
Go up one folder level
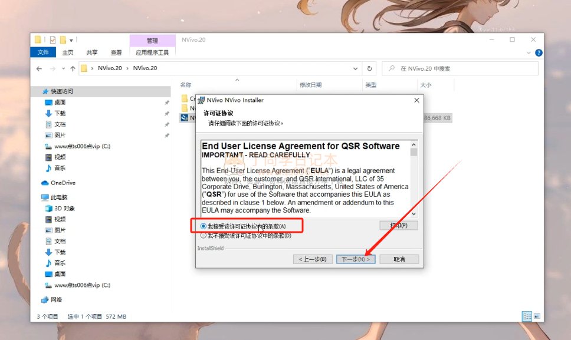[x=73, y=68]
